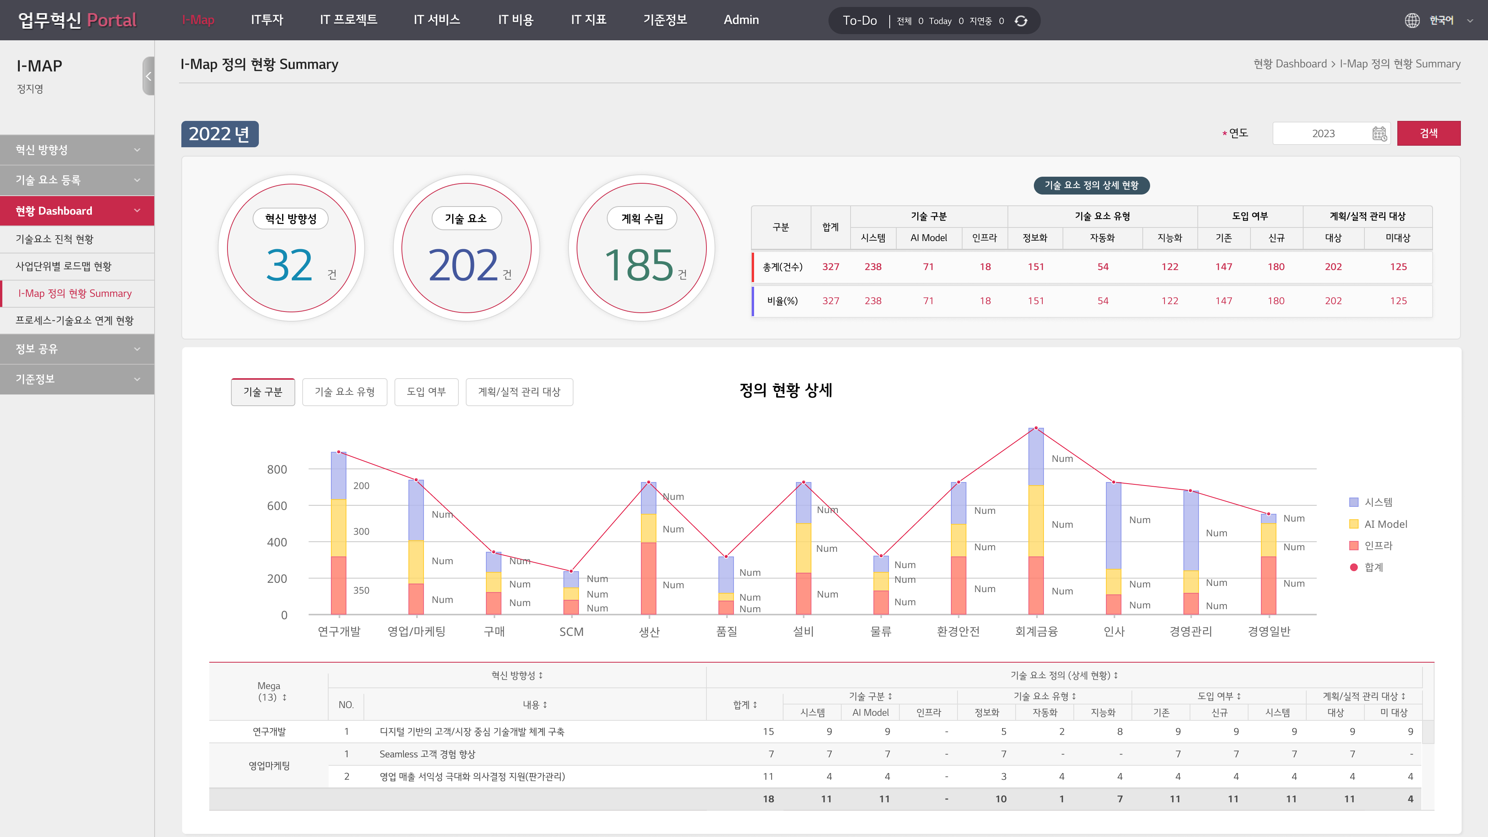Viewport: 1488px width, 837px height.
Task: Click the 혁신 방향성 32건 circle
Action: [x=291, y=248]
